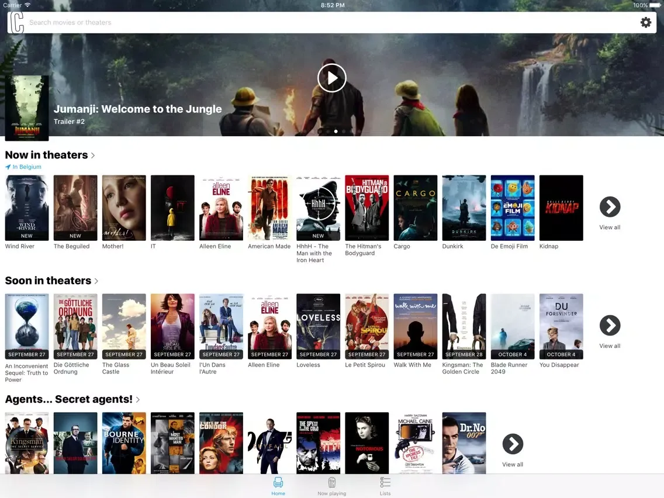Open Kingsman: The Golden Circle poster
This screenshot has height=498, width=664.
[x=464, y=327]
